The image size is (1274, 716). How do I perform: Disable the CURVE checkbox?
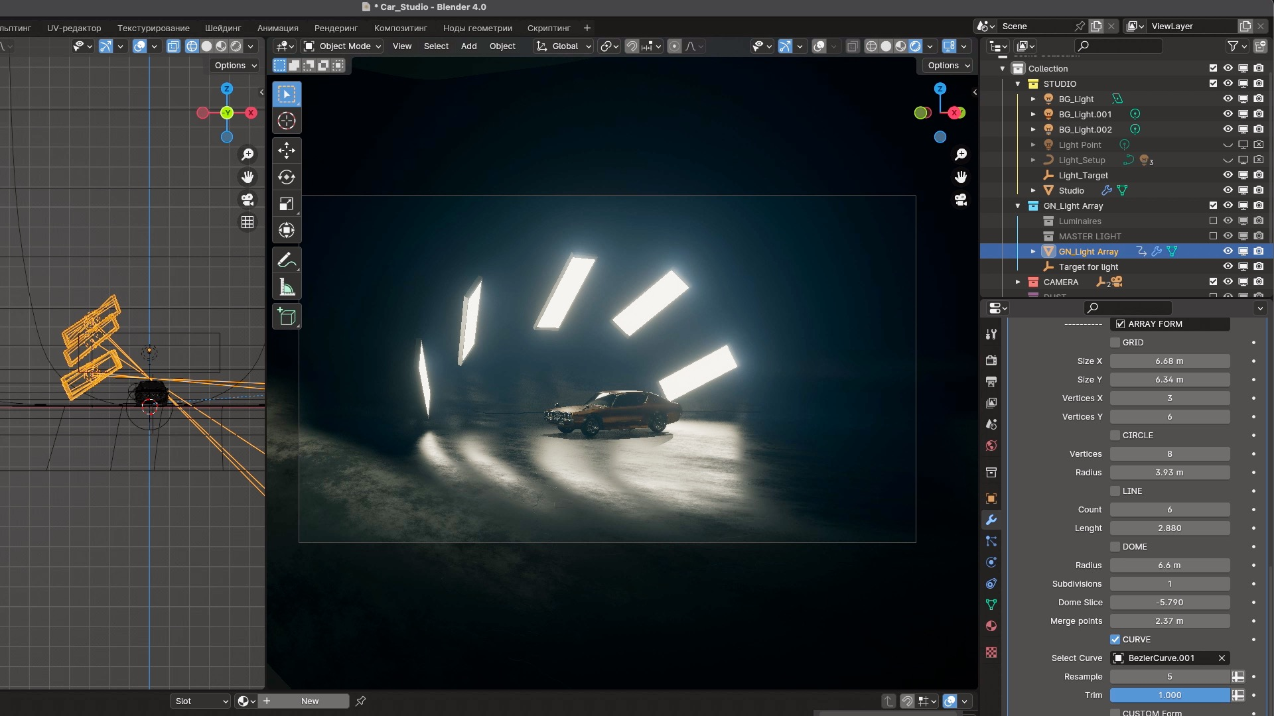(x=1115, y=640)
